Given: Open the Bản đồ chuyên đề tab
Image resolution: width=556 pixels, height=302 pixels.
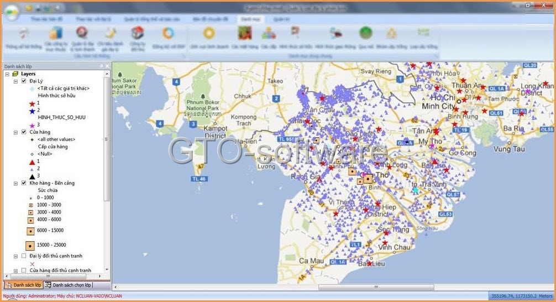Looking at the screenshot, I should (x=210, y=19).
